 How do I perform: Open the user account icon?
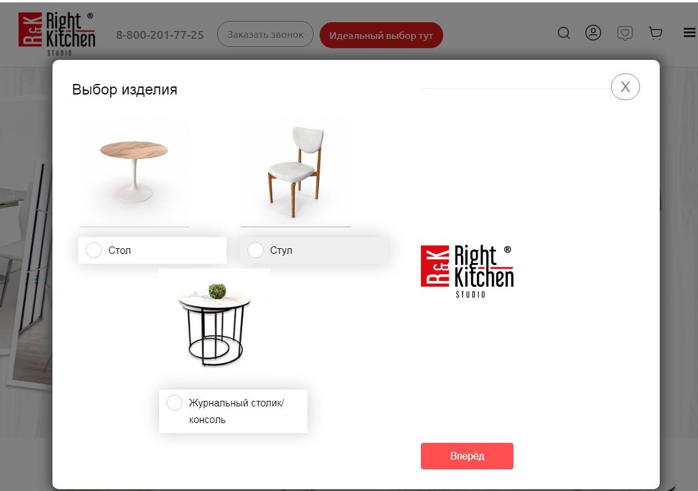[593, 33]
